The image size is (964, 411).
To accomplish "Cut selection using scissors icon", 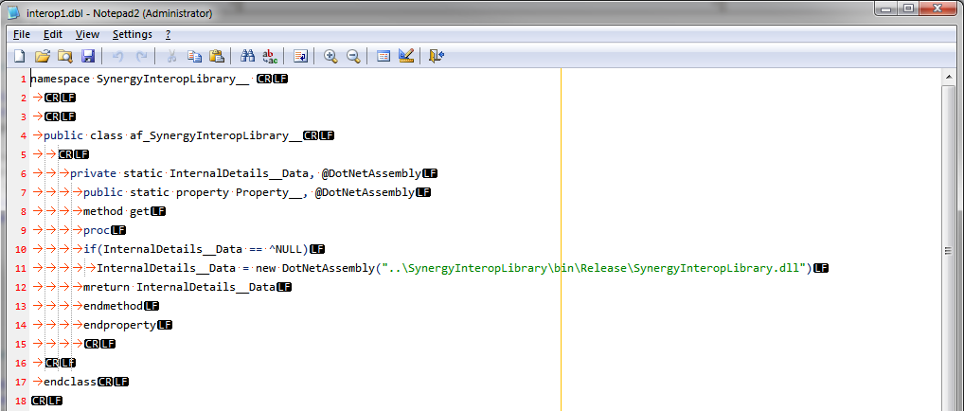I will [x=172, y=56].
